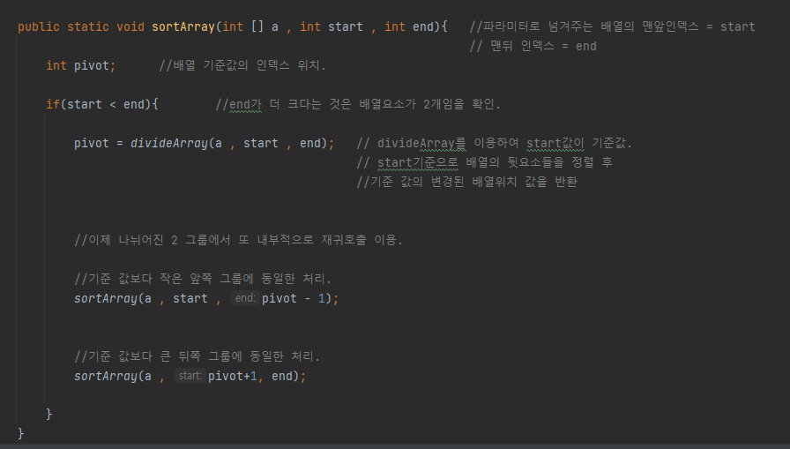
Task: Click the 'int start' parameter in the signature
Action: pos(332,26)
